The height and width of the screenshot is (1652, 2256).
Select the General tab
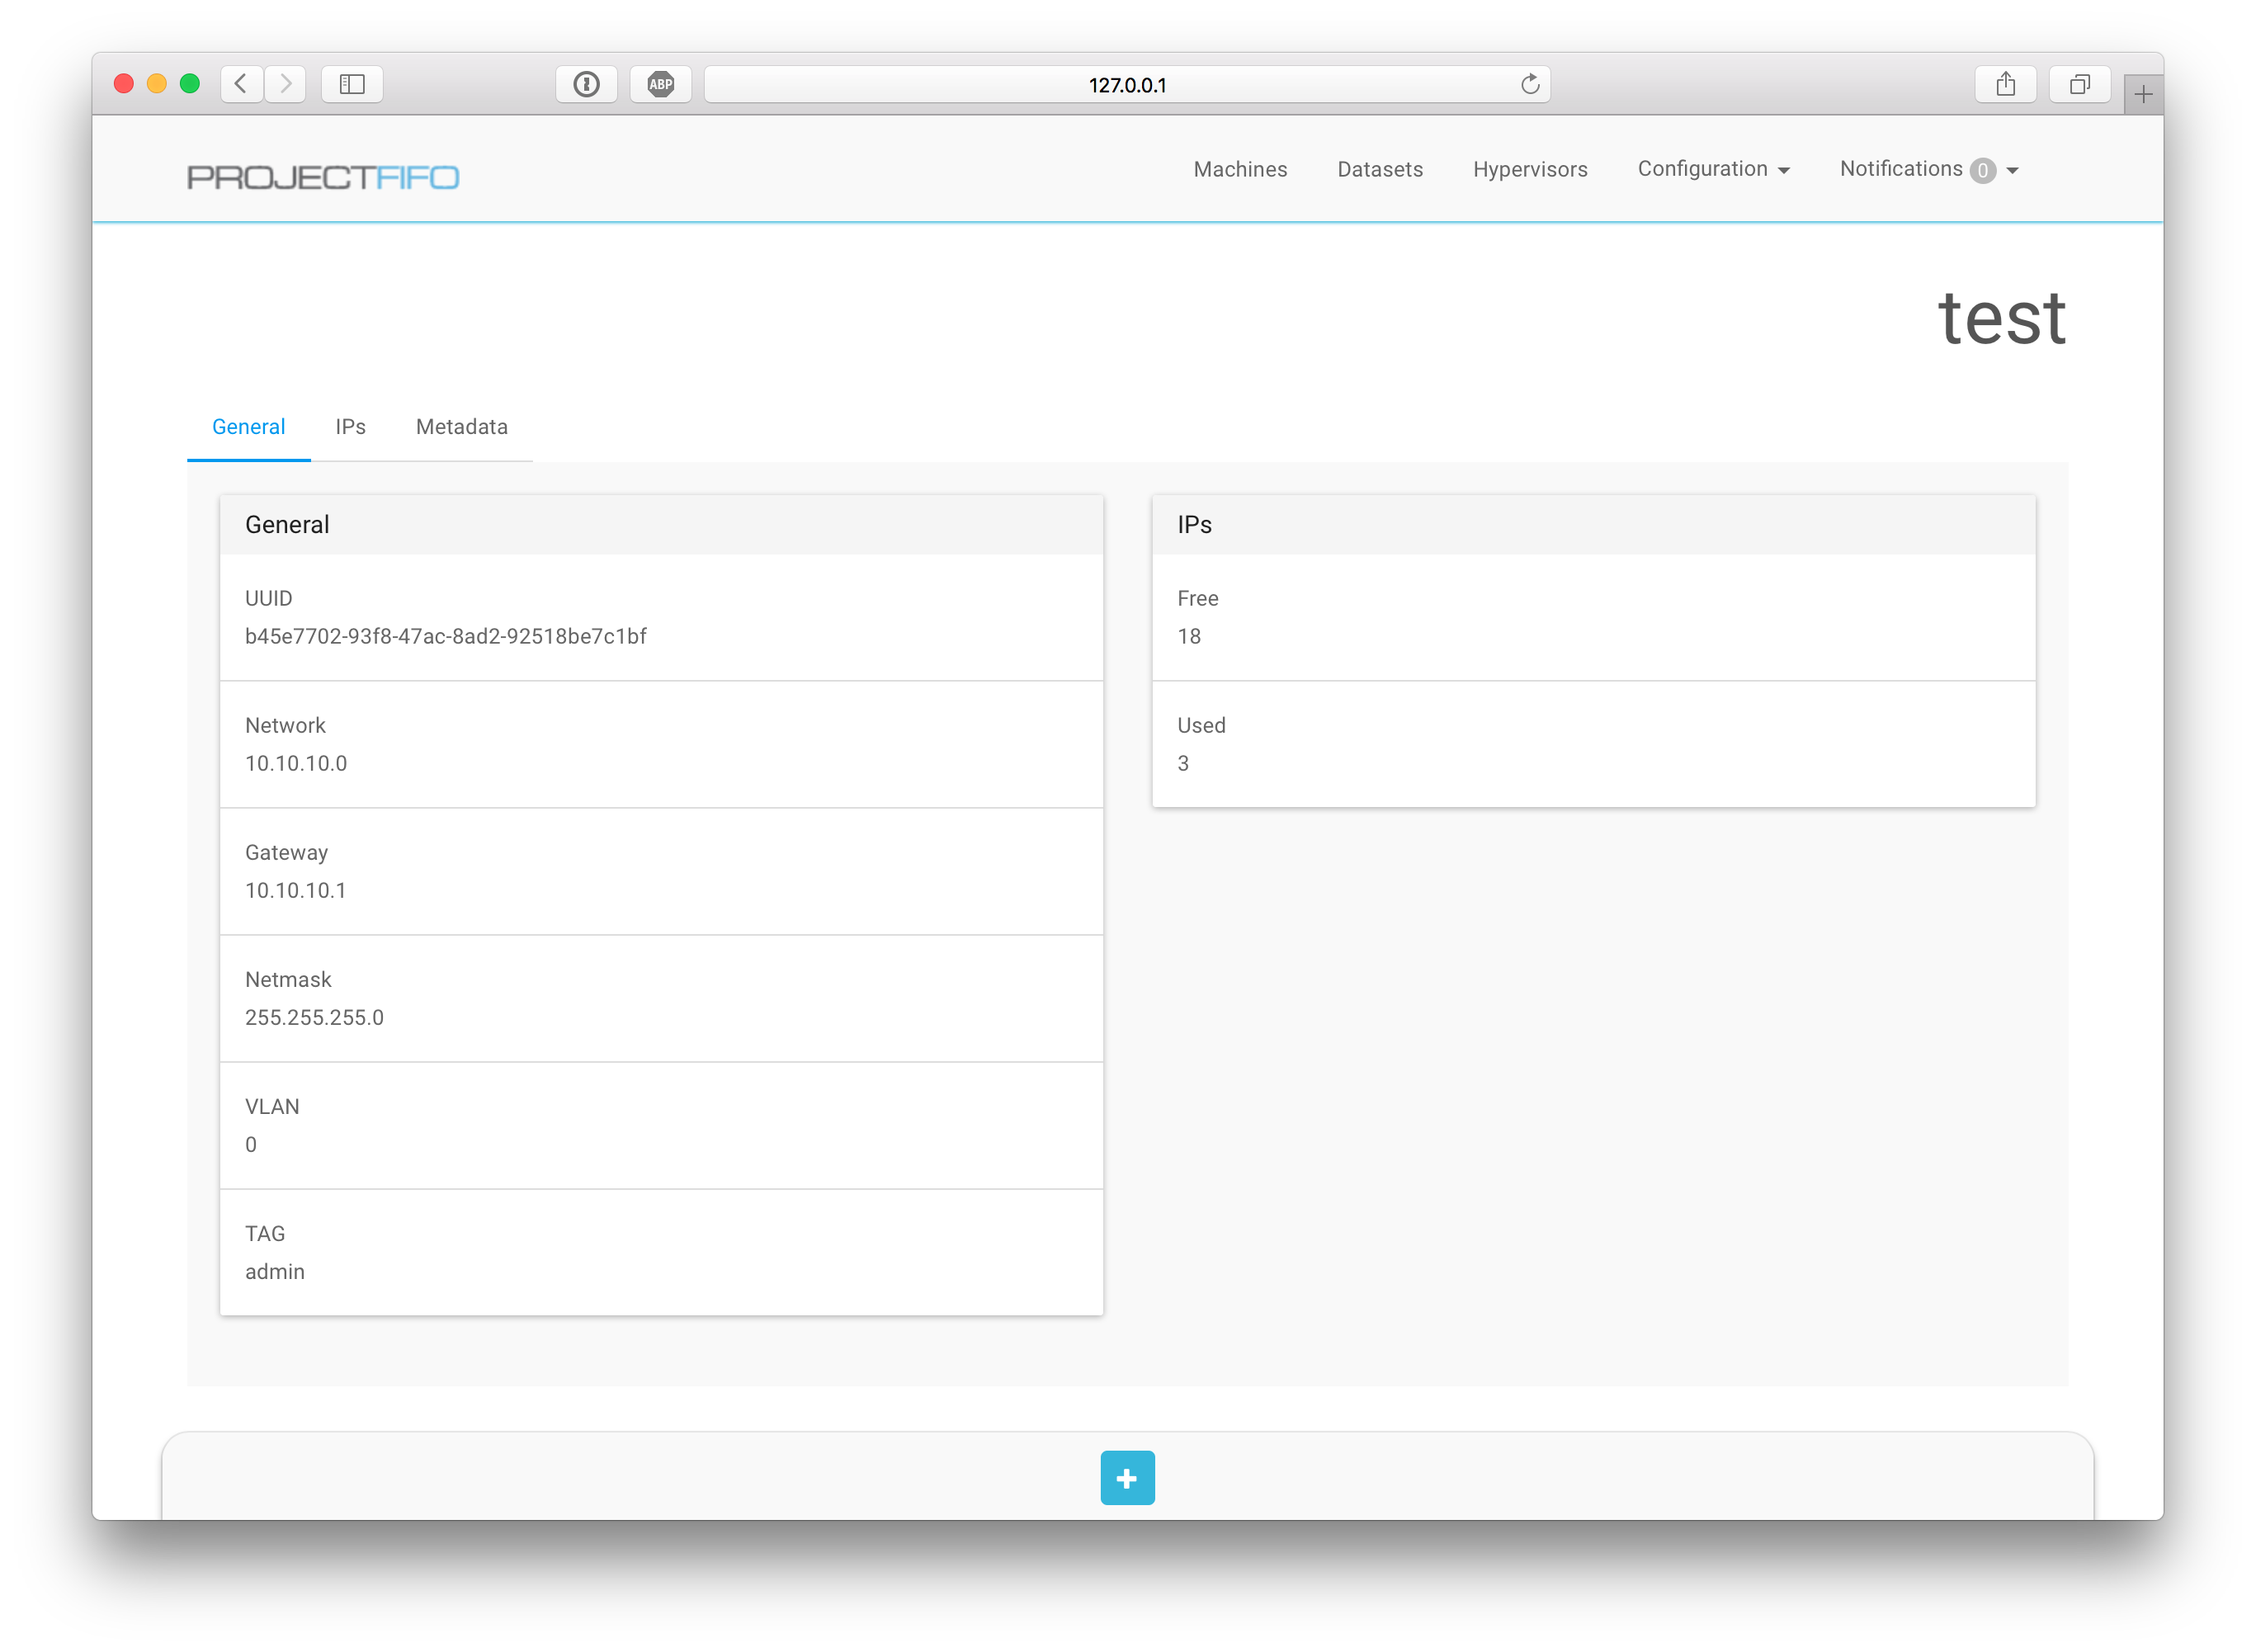click(x=248, y=427)
